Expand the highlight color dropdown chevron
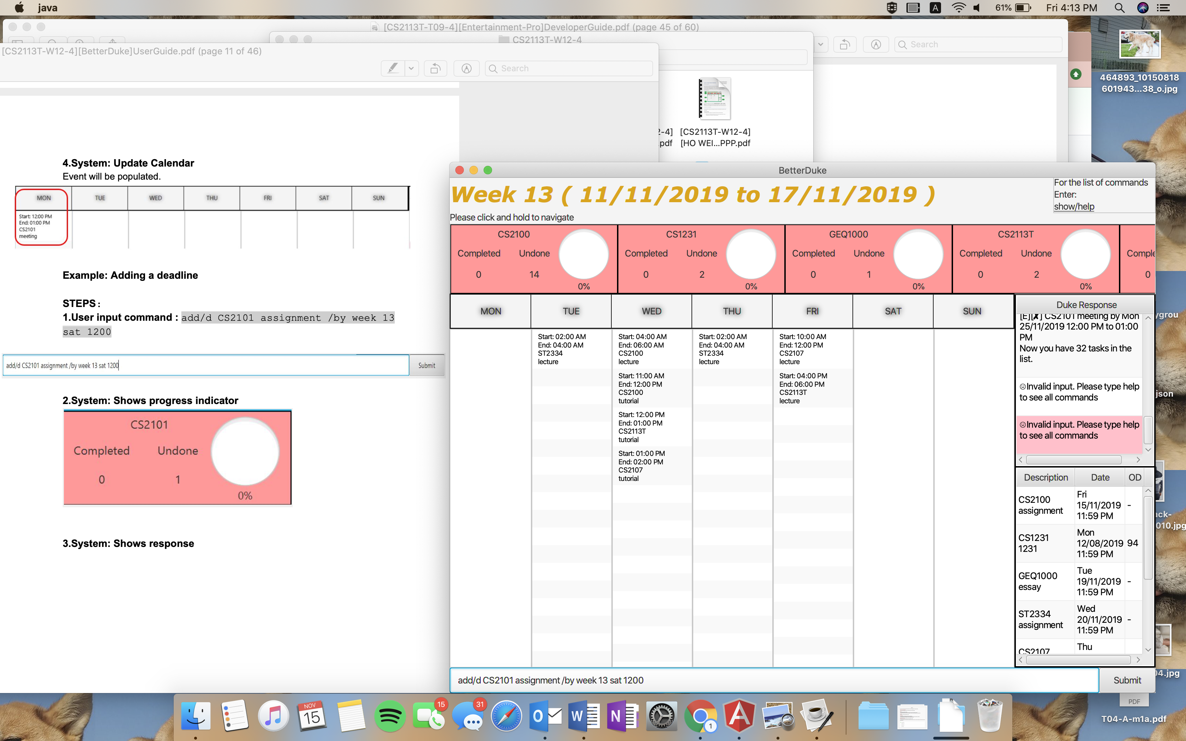1186x741 pixels. coord(411,68)
